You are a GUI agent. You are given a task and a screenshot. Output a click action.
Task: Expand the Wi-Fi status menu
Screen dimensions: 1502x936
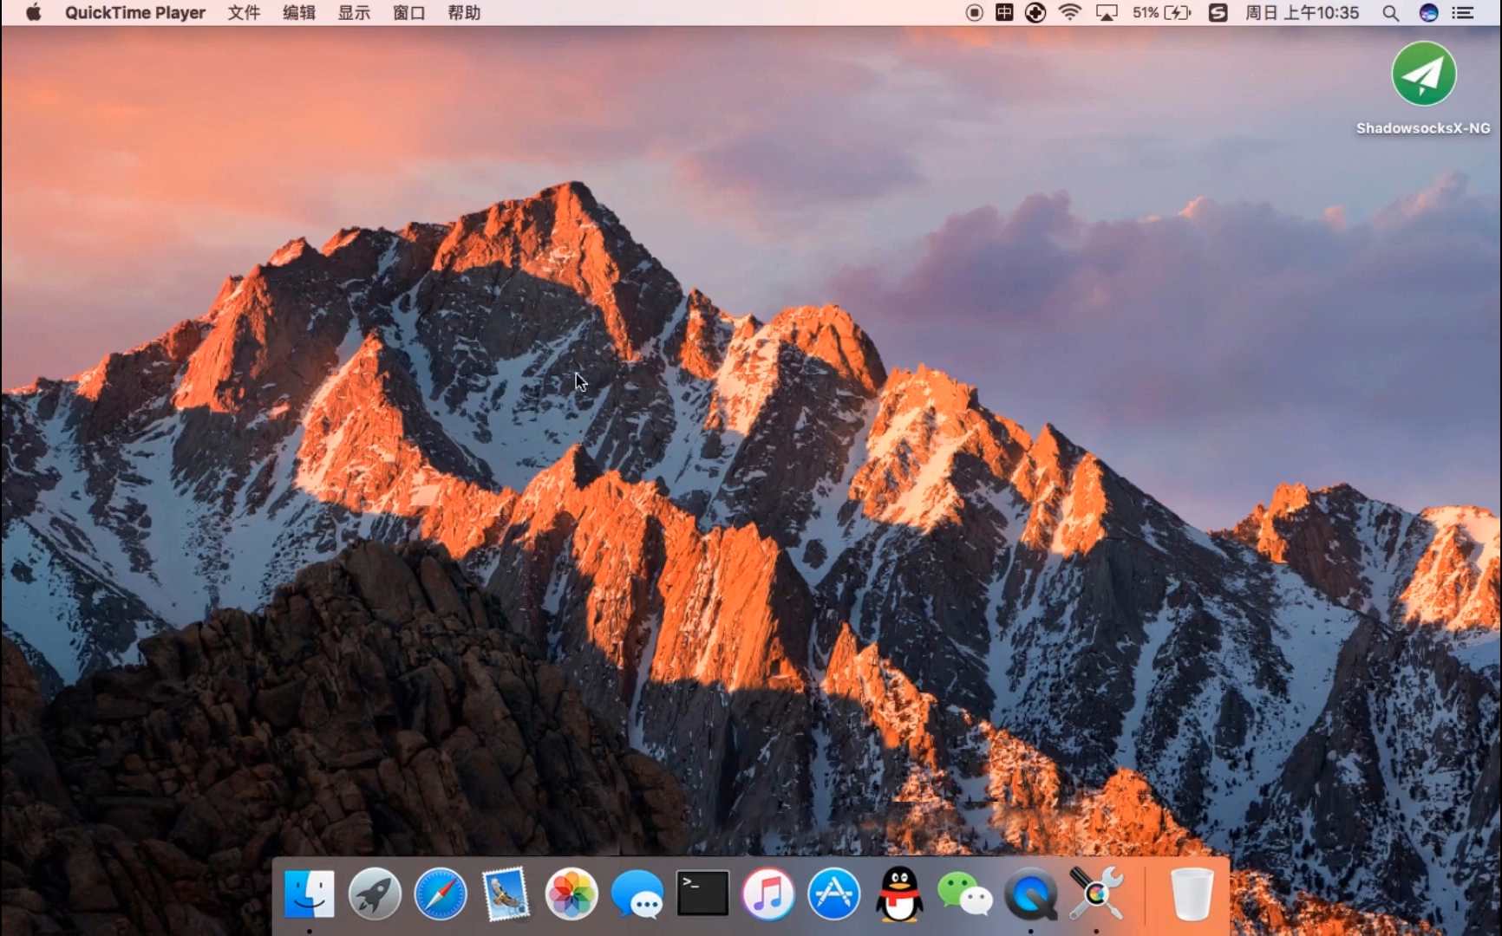coord(1070,13)
